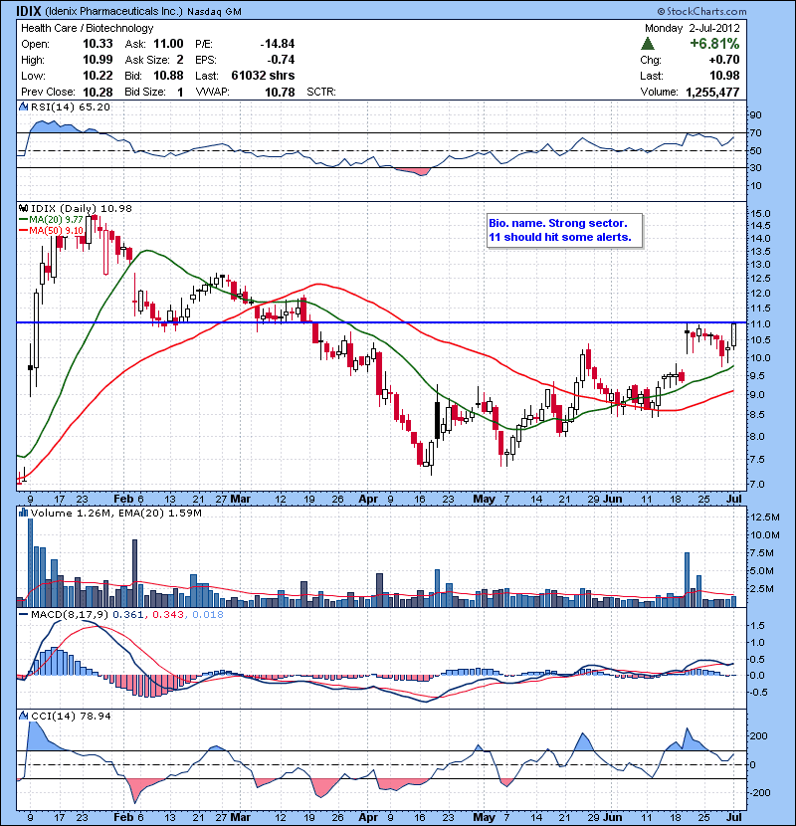Click the Open value 10.33
The image size is (796, 826).
click(x=98, y=44)
